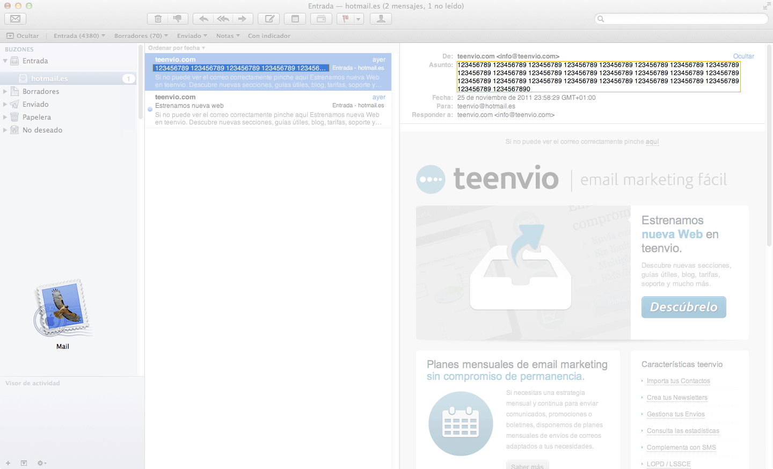Delete the message with the trash icon

158,19
